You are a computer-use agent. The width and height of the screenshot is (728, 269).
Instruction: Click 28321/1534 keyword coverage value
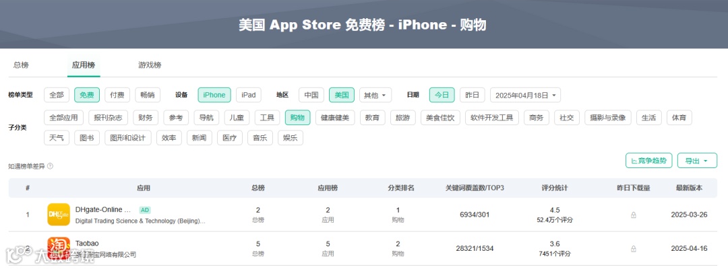pyautogui.click(x=475, y=249)
